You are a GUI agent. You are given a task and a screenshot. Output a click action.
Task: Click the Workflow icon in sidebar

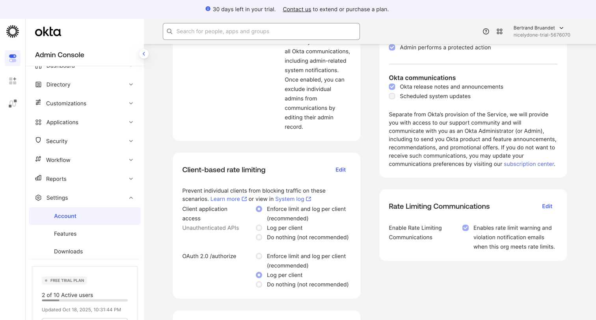point(38,159)
